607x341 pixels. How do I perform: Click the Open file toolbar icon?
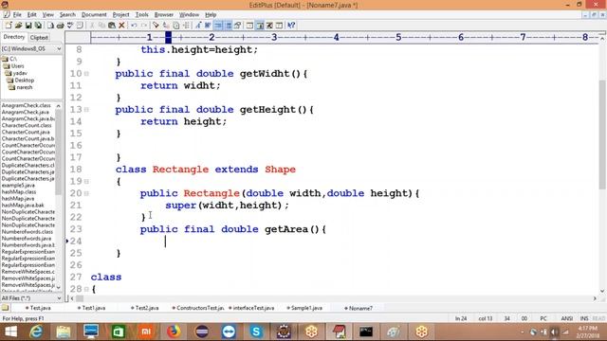point(18,26)
